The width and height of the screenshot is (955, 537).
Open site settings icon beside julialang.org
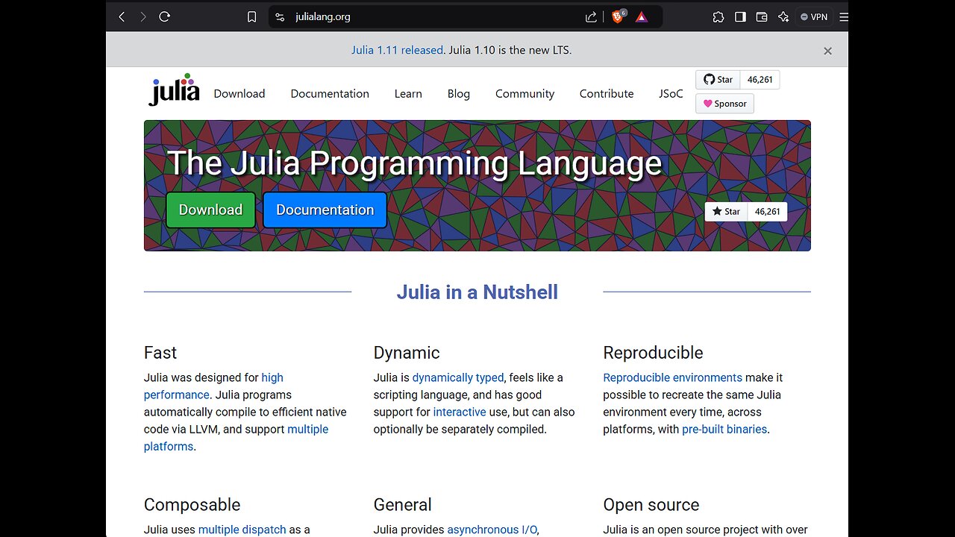click(x=280, y=16)
